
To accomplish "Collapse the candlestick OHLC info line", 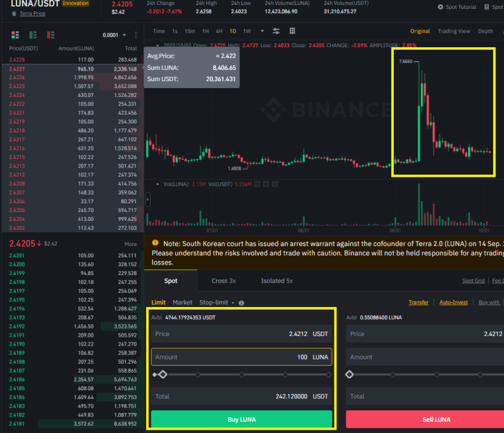I will coord(157,45).
